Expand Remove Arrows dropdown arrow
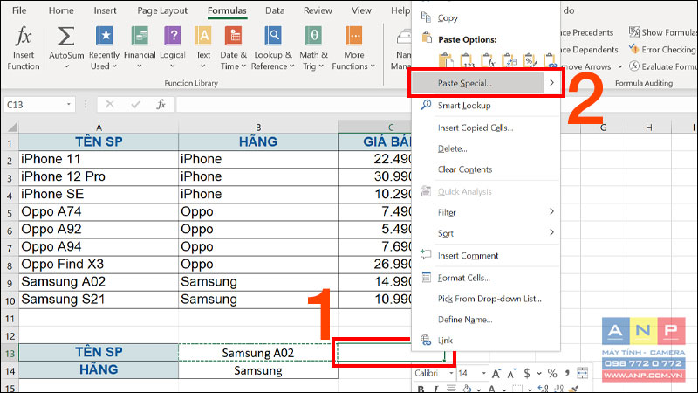The width and height of the screenshot is (698, 393). tap(619, 67)
